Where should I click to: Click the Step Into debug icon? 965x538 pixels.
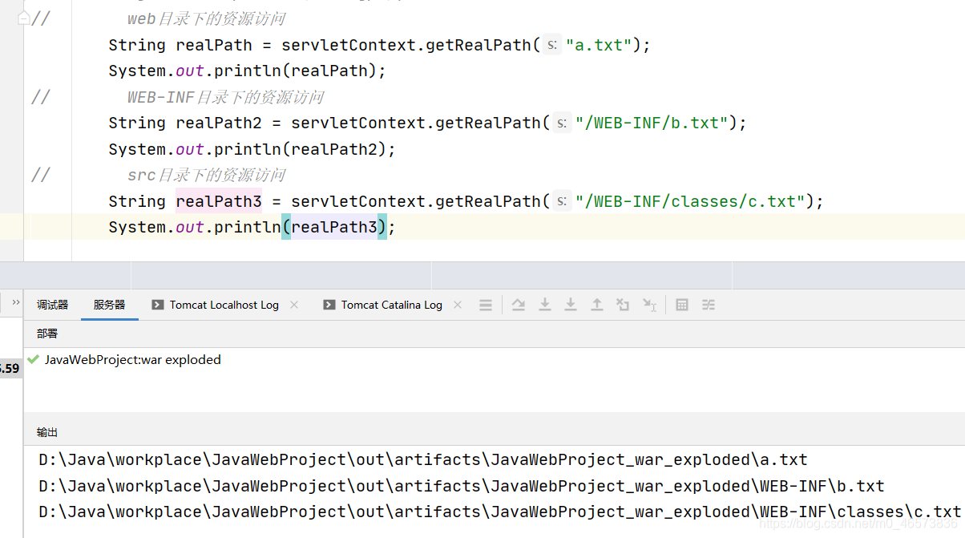coord(545,305)
